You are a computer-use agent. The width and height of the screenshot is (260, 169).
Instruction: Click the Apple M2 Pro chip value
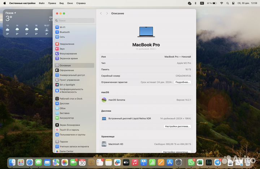tap(184, 63)
